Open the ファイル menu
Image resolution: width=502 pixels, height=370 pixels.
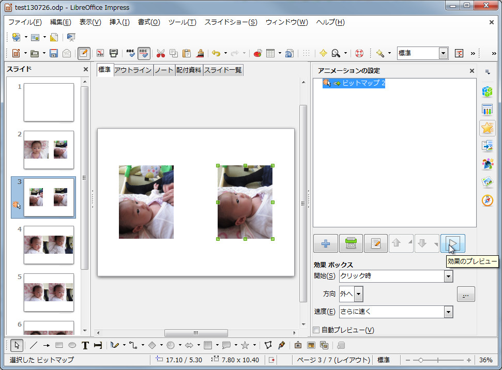(x=25, y=22)
